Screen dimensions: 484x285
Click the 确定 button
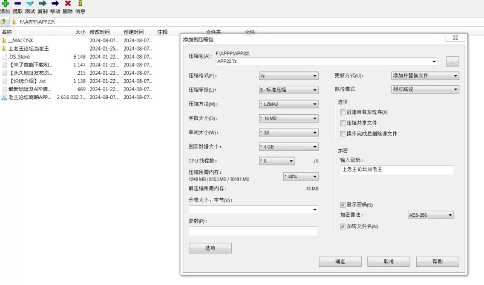(x=340, y=261)
